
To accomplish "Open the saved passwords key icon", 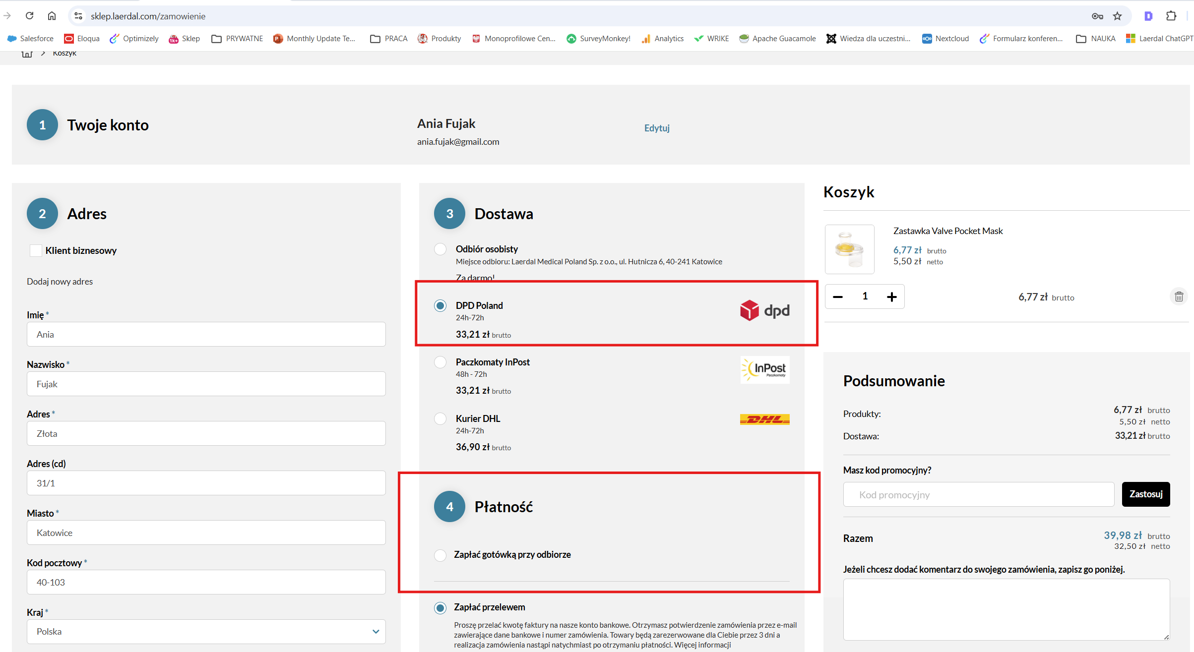I will pos(1097,16).
